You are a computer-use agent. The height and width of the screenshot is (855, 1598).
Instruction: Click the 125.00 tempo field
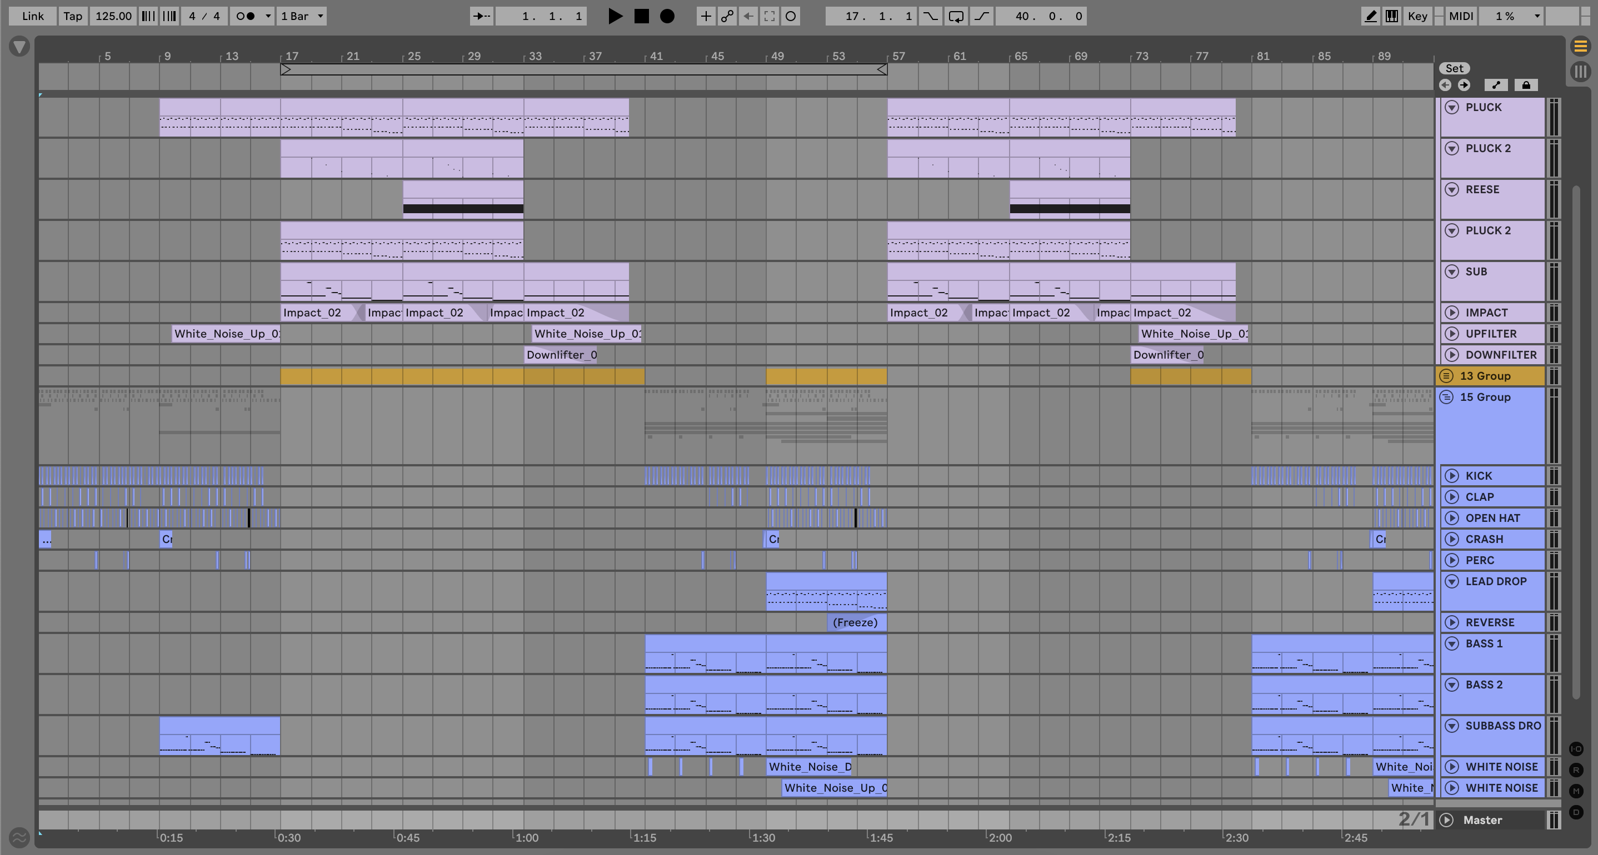click(x=113, y=16)
